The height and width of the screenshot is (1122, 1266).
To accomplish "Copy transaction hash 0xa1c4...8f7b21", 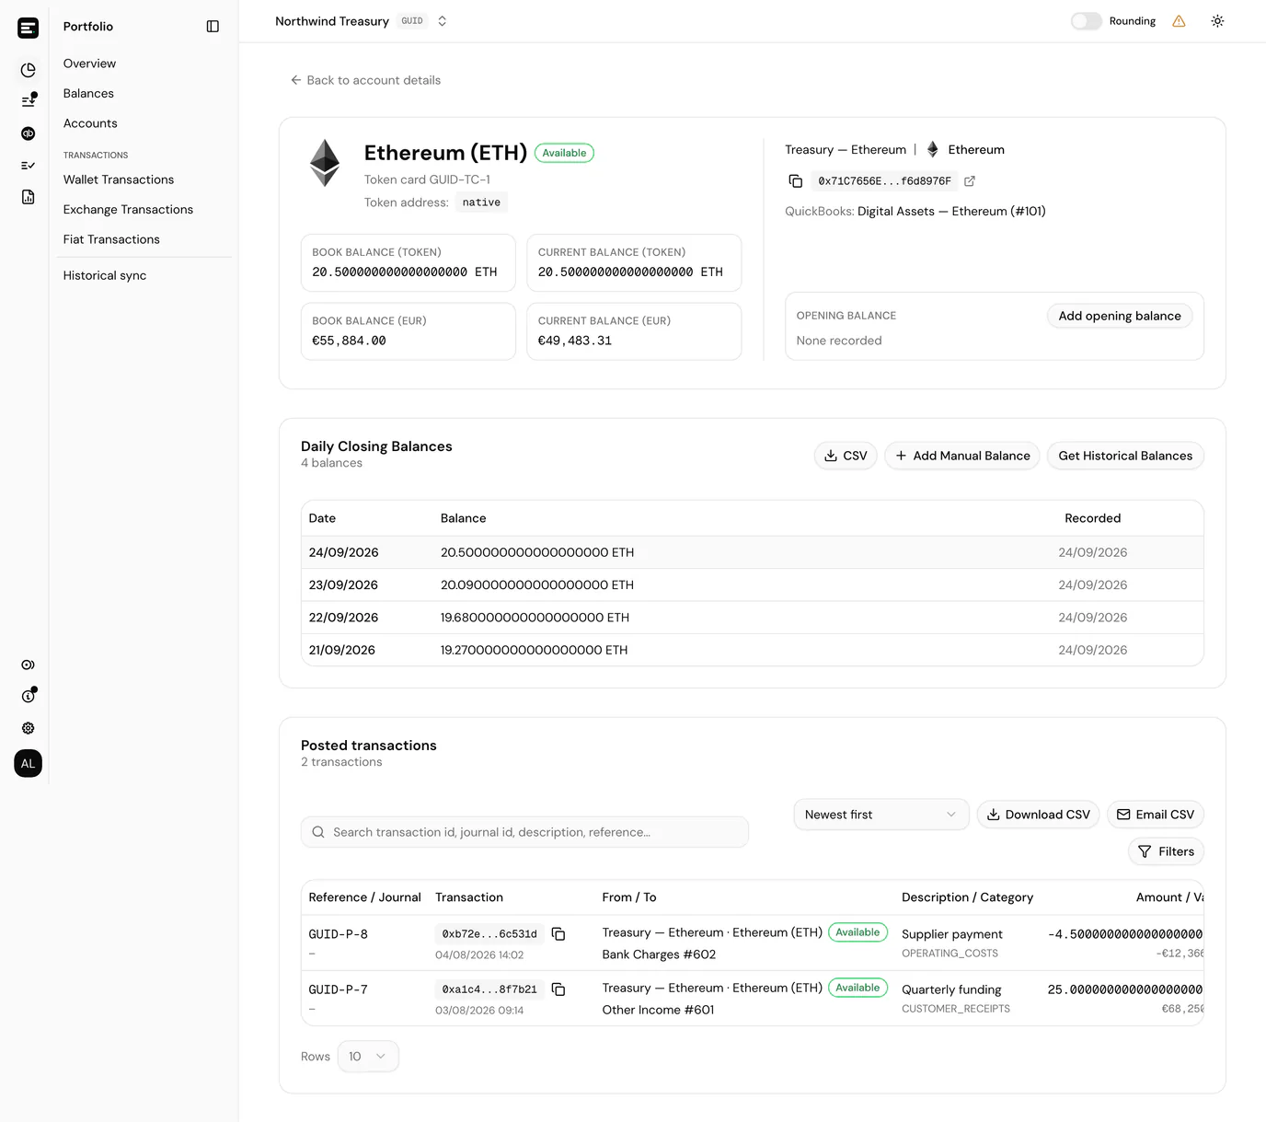I will [x=558, y=989].
